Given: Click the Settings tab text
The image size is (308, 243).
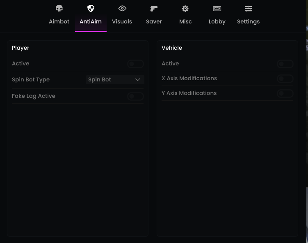Looking at the screenshot, I should (x=249, y=21).
